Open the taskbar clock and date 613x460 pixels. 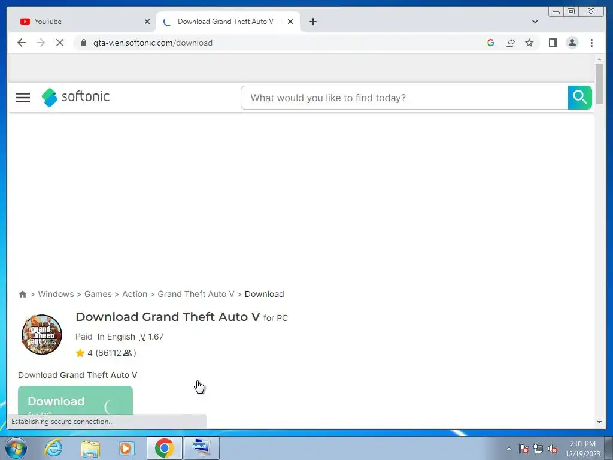582,449
